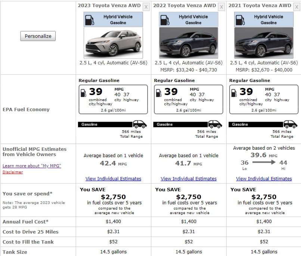Click the car icon on 2023 Venza range bar

140,124
